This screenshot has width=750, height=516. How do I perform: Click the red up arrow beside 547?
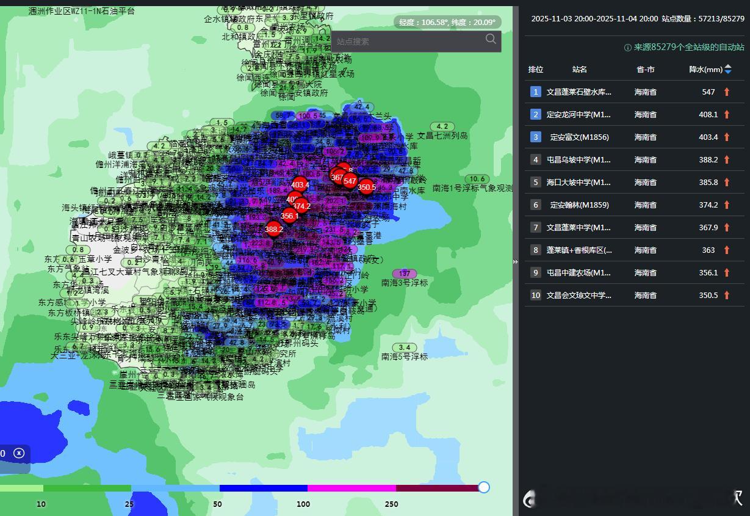click(x=727, y=92)
